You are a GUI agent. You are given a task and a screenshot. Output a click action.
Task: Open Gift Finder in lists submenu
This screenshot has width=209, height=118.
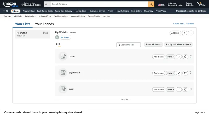tap(18, 16)
